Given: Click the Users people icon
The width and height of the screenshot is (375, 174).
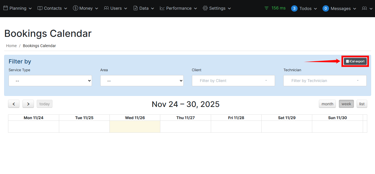Looking at the screenshot, I should click(106, 8).
